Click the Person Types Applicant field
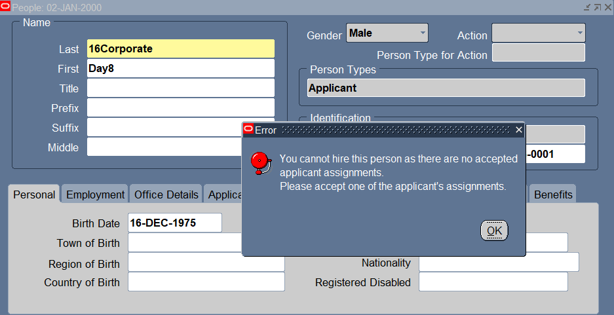 click(446, 88)
